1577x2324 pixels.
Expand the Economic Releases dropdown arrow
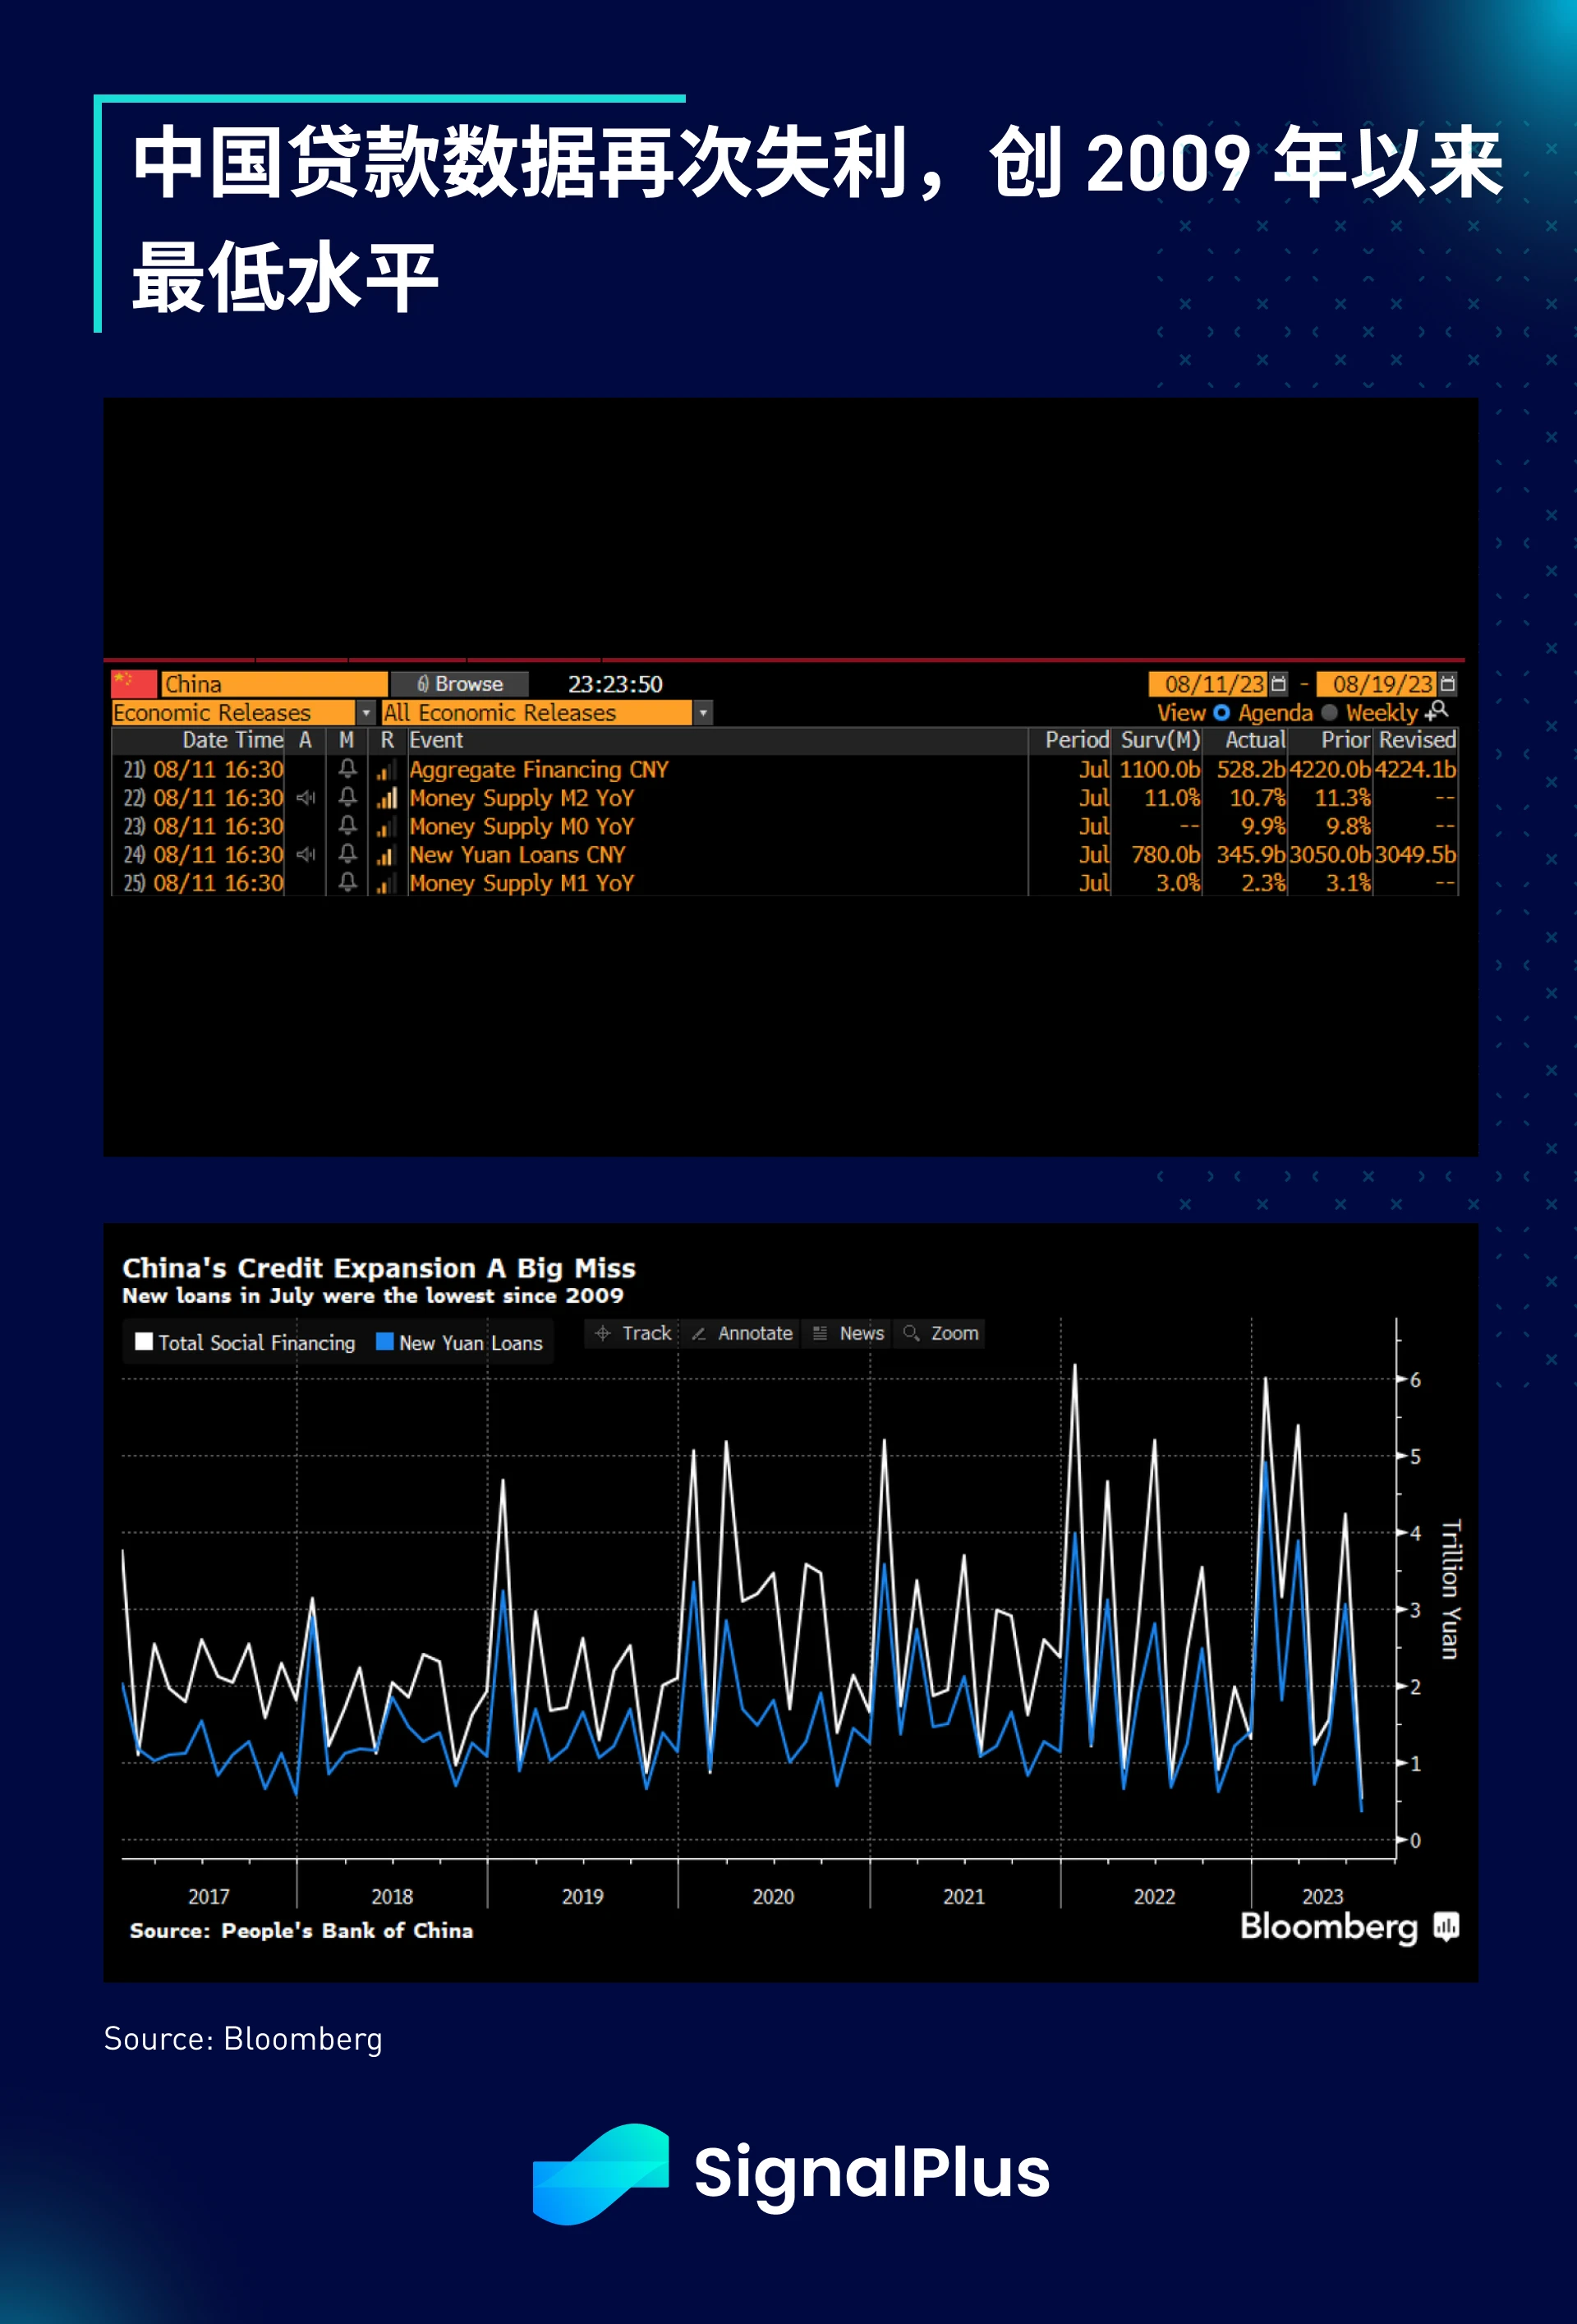(366, 713)
